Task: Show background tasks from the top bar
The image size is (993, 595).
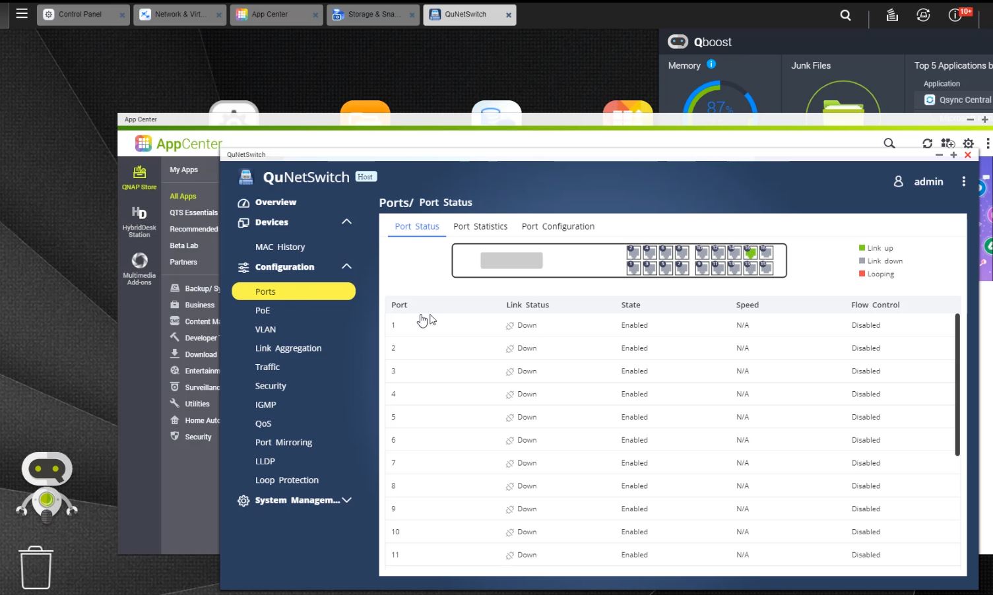Action: coord(892,15)
